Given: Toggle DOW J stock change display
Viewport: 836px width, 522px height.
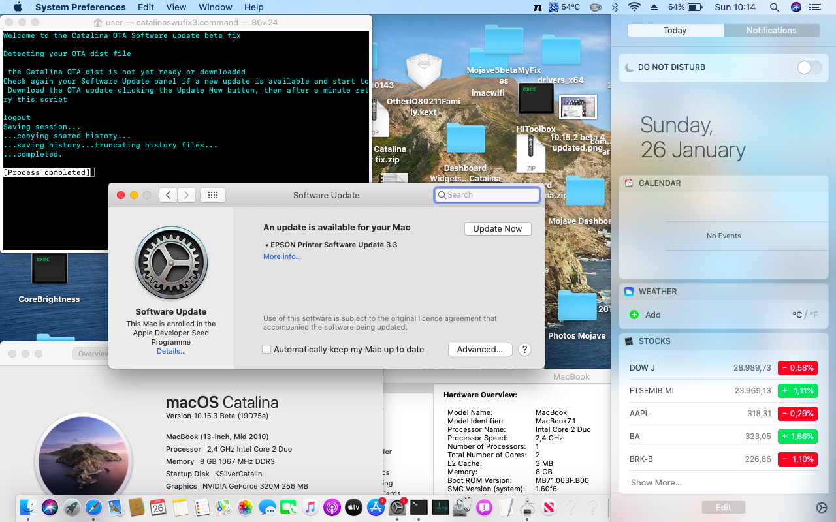Looking at the screenshot, I should (797, 368).
